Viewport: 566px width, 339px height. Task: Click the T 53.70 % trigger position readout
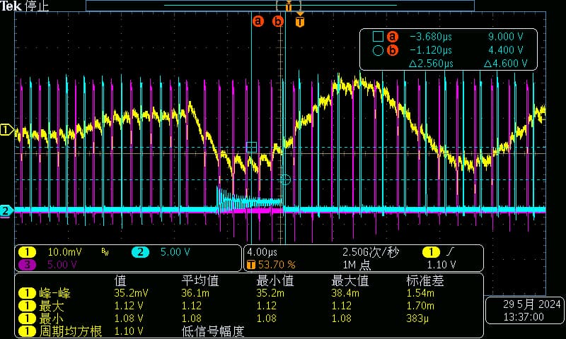[x=270, y=265]
